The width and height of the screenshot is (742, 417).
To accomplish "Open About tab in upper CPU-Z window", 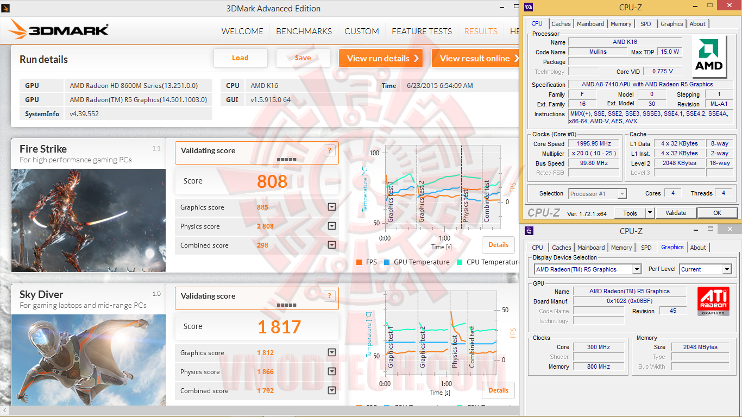I will point(698,24).
